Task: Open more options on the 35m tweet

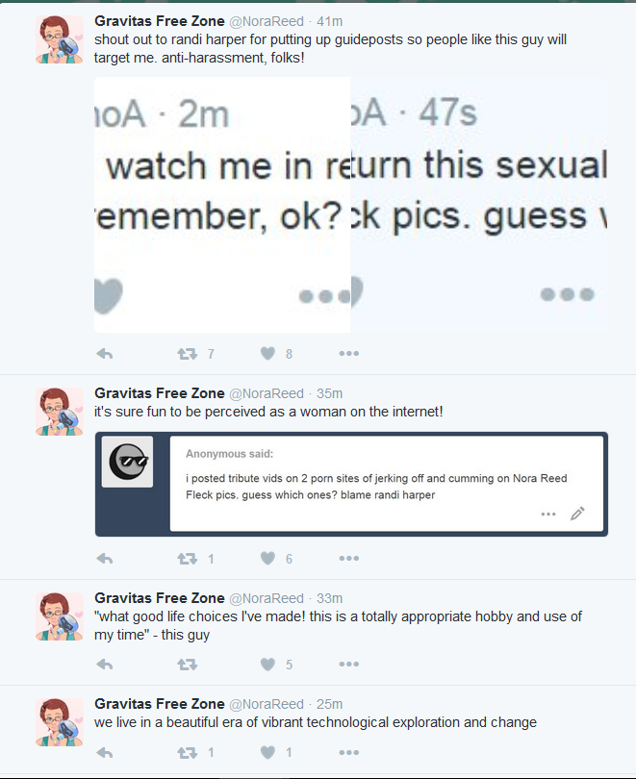Action: [349, 559]
